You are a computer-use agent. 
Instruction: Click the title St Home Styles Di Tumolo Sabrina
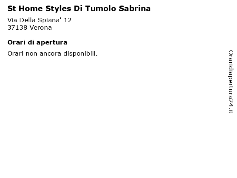(79, 9)
